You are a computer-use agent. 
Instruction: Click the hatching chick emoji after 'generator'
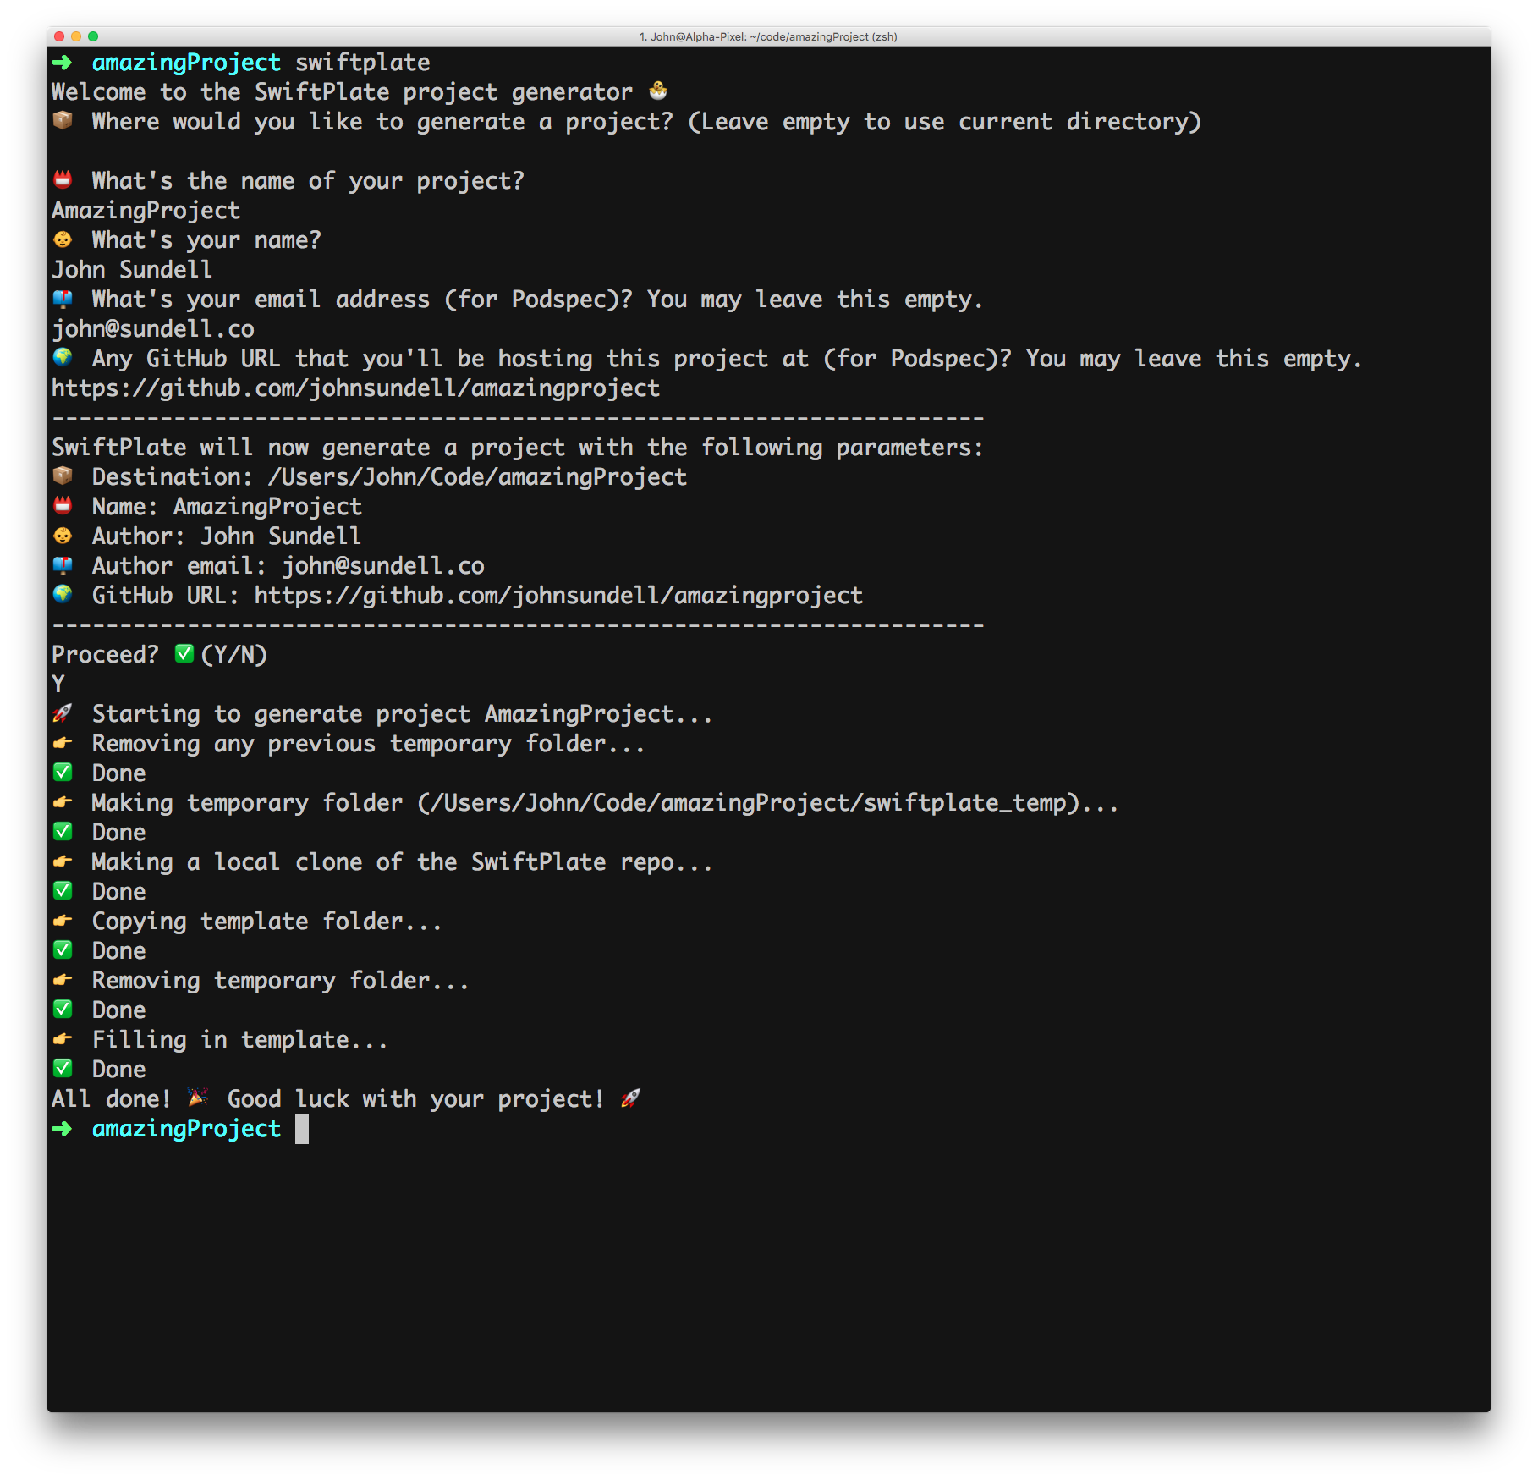point(658,91)
